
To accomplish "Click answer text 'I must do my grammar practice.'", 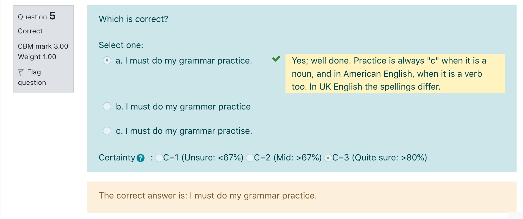I will point(189,61).
